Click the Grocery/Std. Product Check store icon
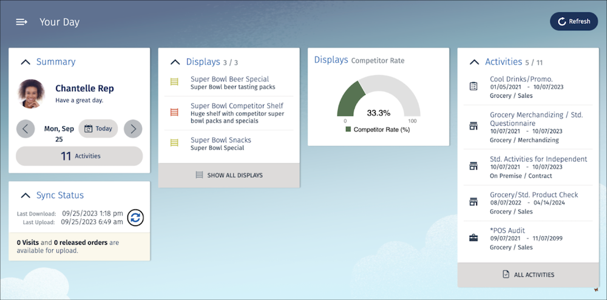The height and width of the screenshot is (300, 607). 473,202
